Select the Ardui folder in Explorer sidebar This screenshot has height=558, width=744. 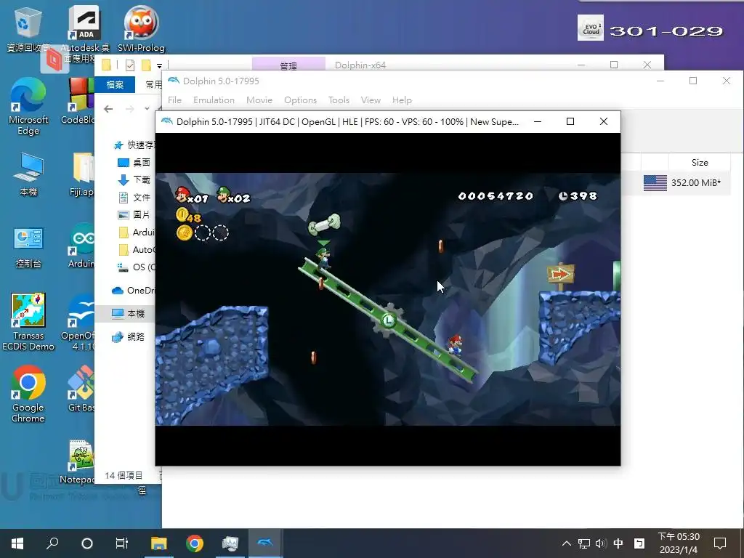point(136,232)
